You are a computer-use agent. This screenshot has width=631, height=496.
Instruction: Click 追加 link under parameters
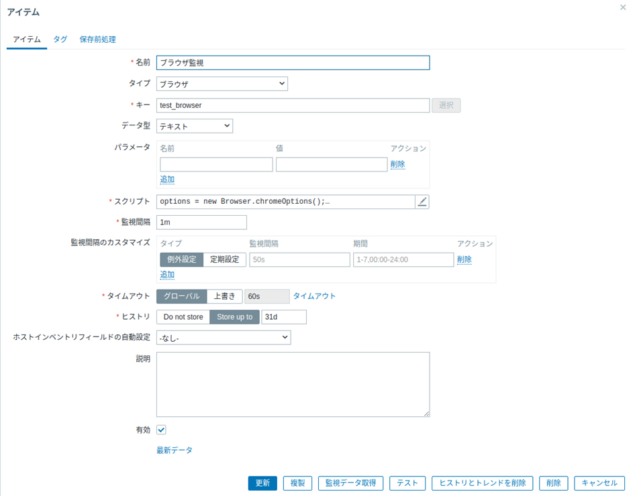click(167, 180)
